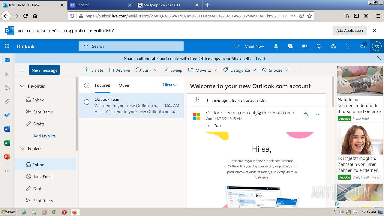Open Firefox page actions ellipsis in address bar
384x216 pixels.
pos(293,16)
